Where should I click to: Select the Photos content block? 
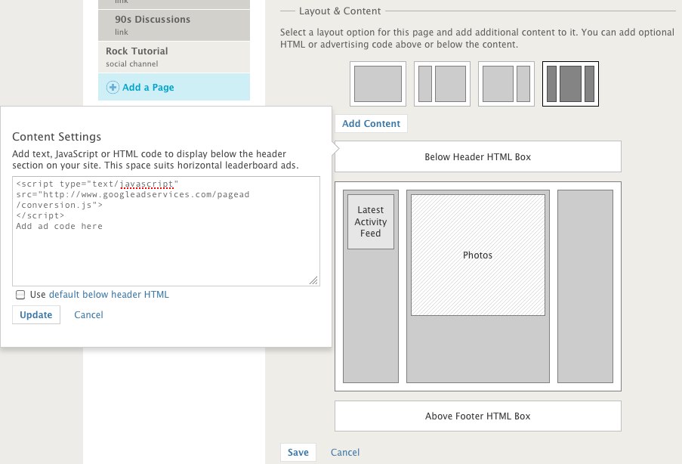478,255
